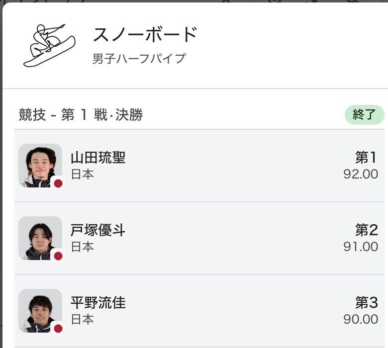
Task: Open 平野流佳's profile photo
Action: [40, 310]
